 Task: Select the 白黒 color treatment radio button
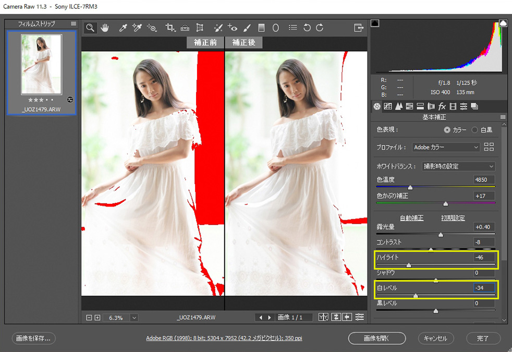point(475,130)
